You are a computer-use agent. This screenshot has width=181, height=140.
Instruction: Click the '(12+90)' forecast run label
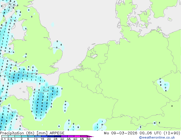point(172,133)
